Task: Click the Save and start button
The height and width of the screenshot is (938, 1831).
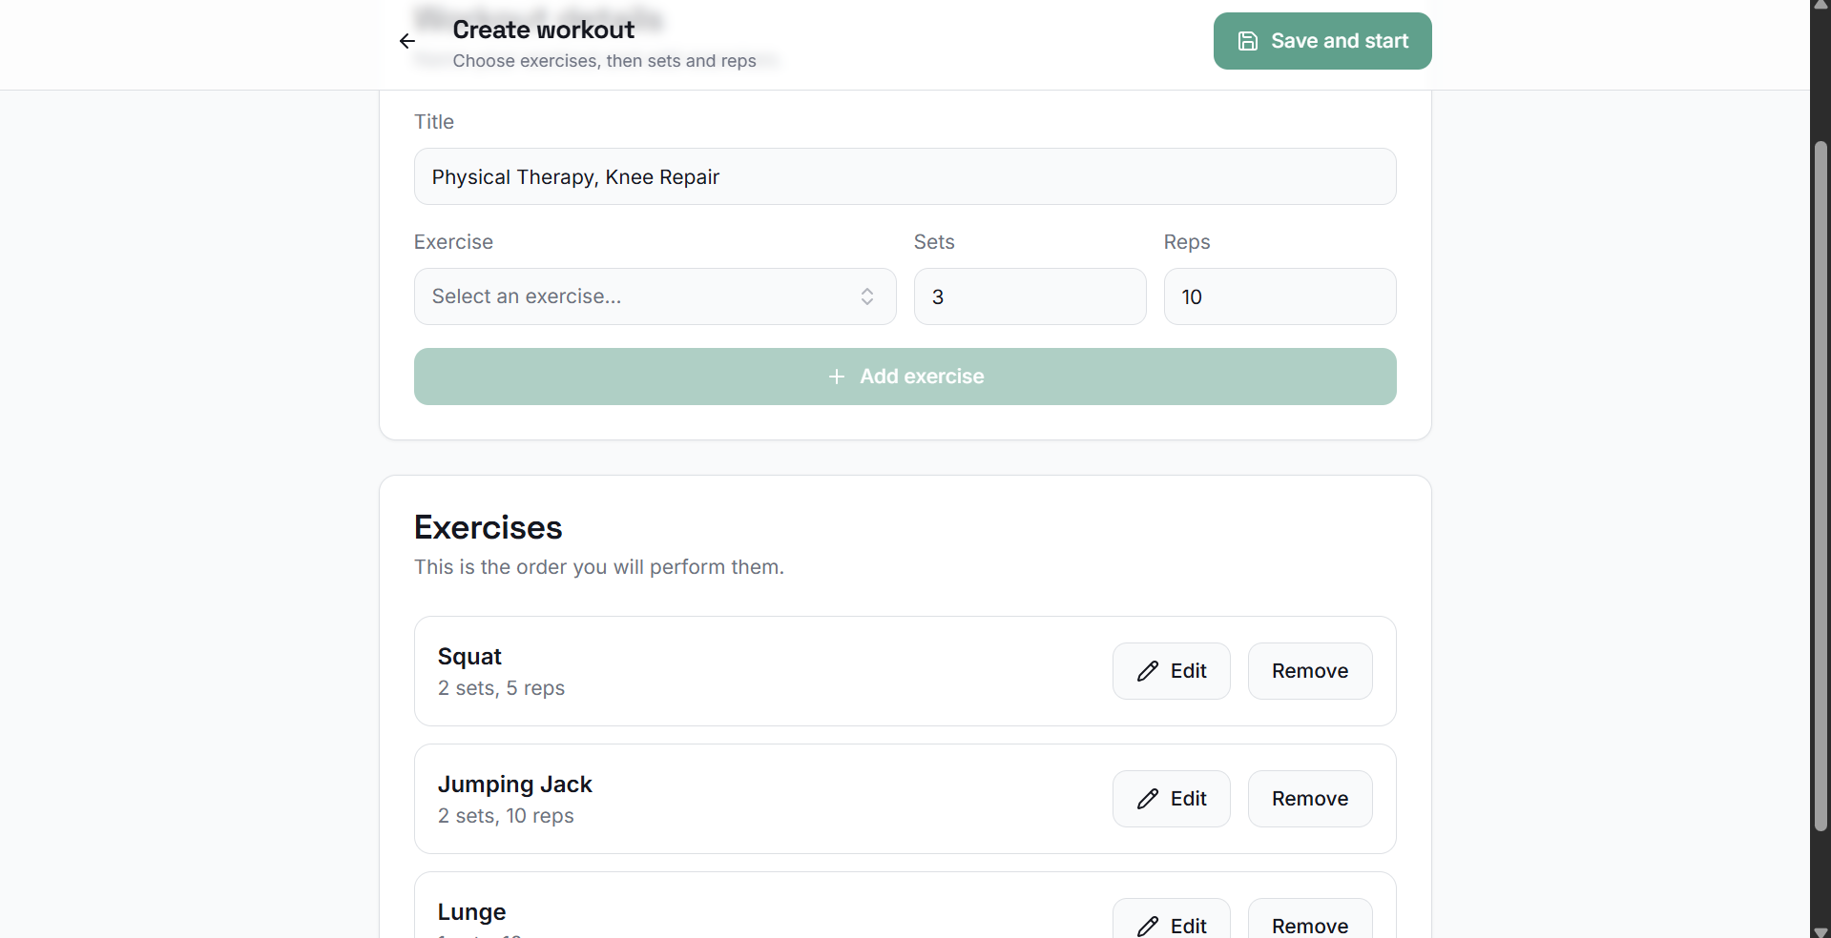Action: click(1322, 41)
